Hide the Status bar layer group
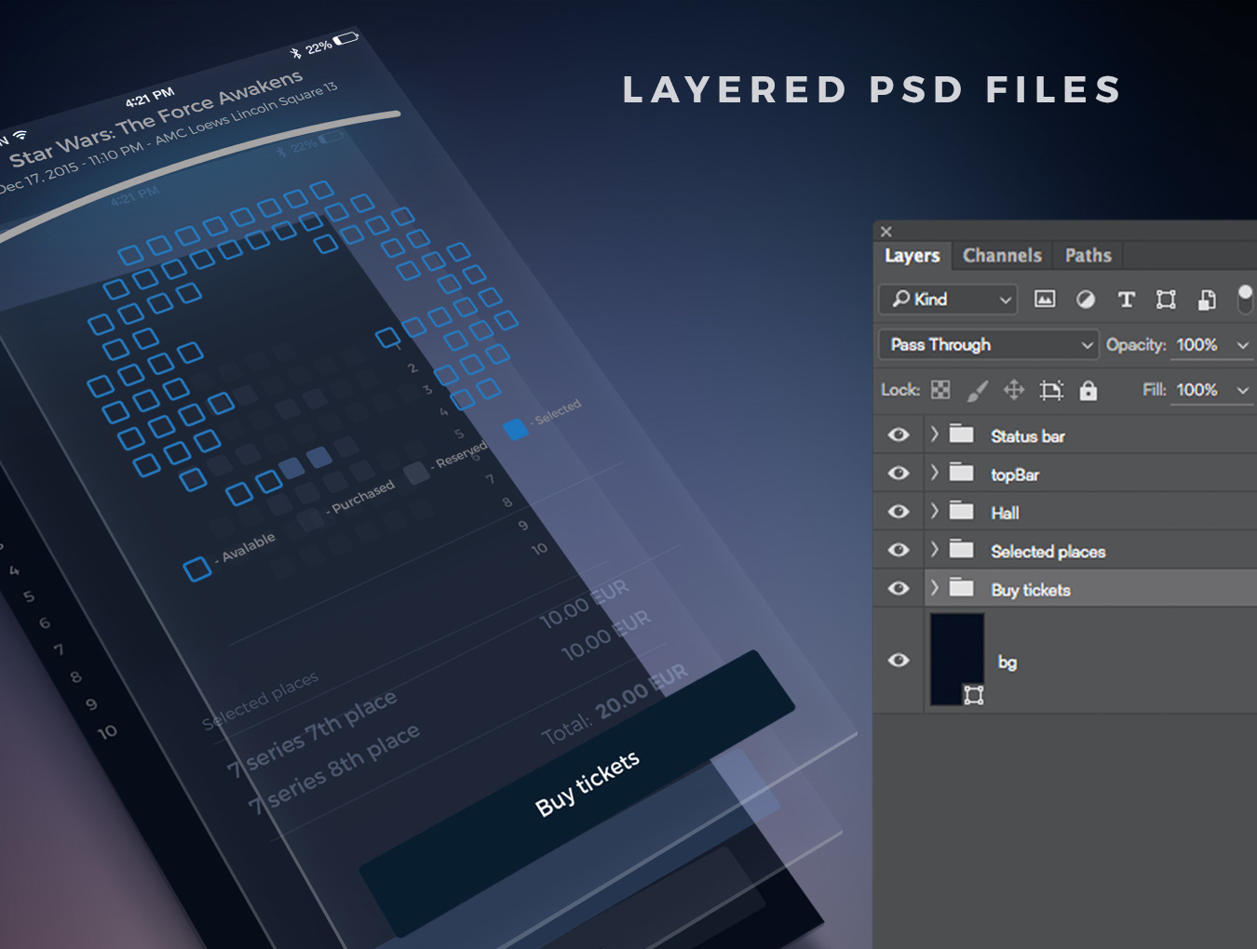Screen dimensions: 1257x949 (899, 435)
